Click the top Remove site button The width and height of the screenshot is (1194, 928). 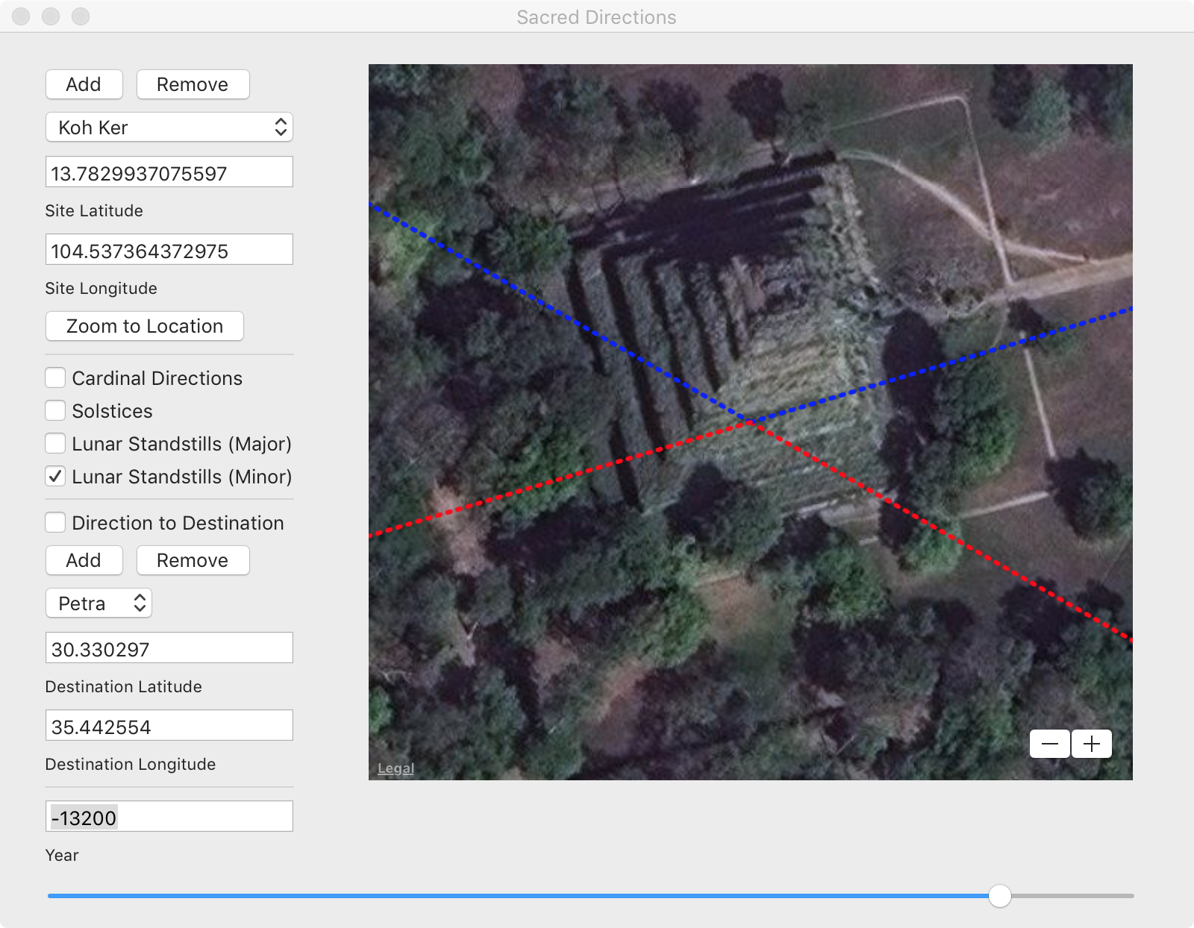193,84
